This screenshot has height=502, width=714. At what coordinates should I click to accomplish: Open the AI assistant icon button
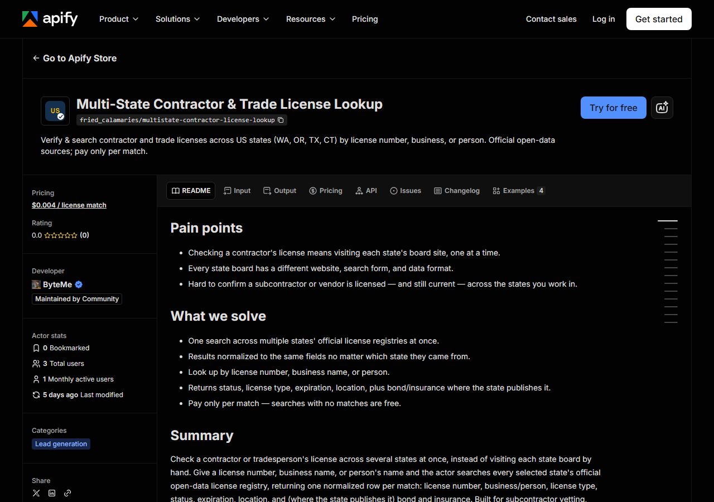point(662,108)
